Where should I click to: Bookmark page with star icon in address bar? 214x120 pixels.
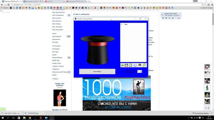pos(205,5)
